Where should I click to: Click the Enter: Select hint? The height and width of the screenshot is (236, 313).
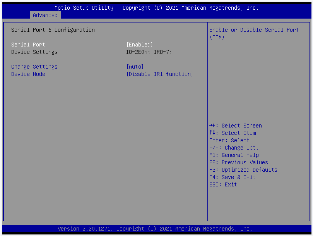click(229, 140)
